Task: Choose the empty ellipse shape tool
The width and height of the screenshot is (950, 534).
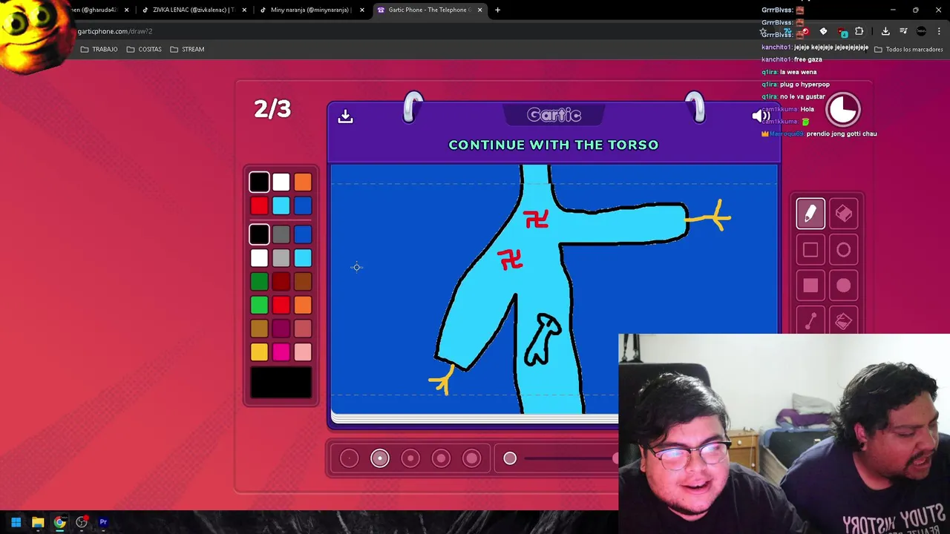Action: (844, 250)
